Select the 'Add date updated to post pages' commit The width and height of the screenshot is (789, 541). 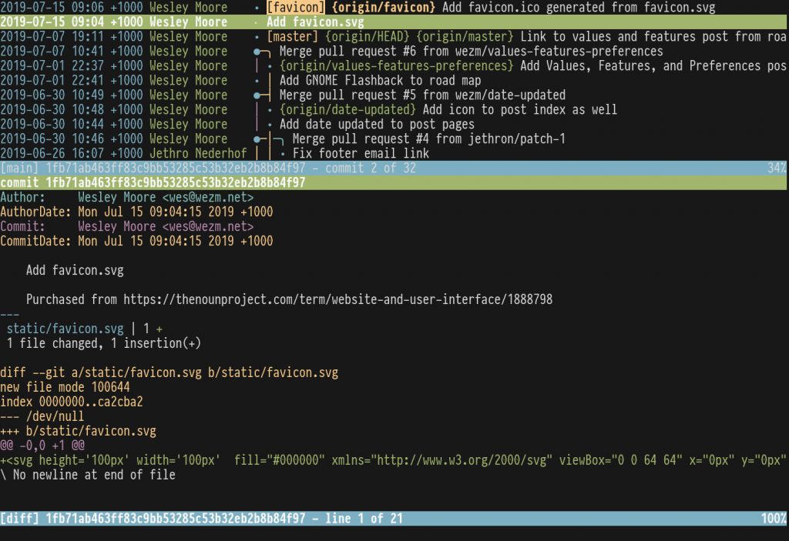(377, 124)
